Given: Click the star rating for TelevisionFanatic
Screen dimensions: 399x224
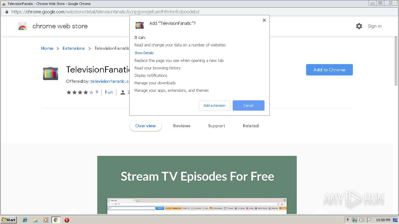Looking at the screenshot, I should 80,92.
